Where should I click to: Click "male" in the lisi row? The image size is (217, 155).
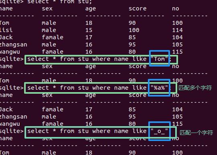(x=49, y=30)
